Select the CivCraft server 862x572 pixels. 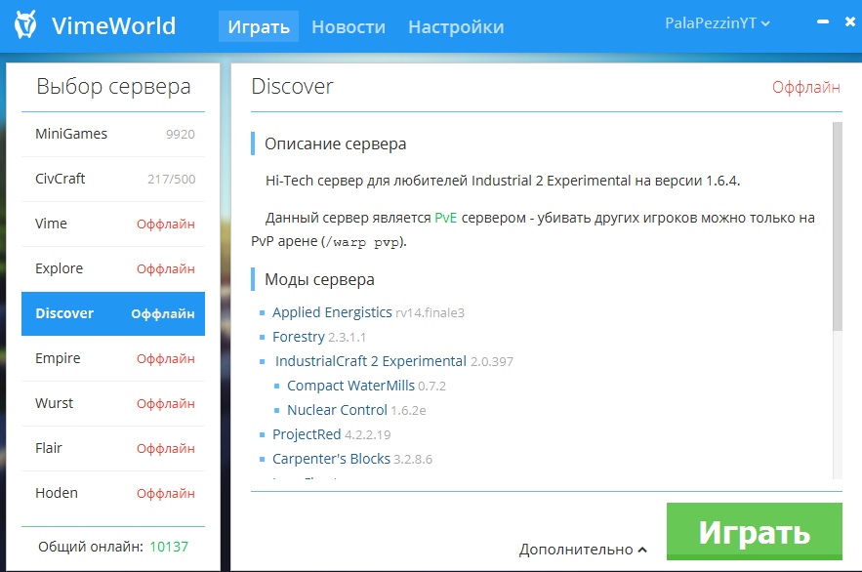click(113, 180)
